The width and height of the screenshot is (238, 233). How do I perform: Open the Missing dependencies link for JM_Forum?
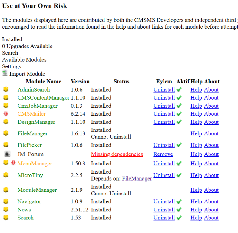[117, 154]
